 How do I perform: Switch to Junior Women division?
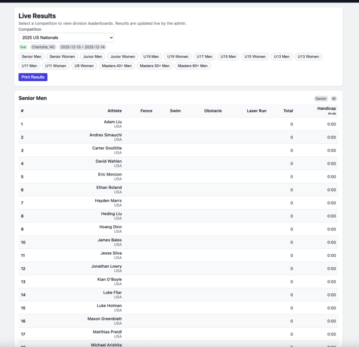[123, 56]
